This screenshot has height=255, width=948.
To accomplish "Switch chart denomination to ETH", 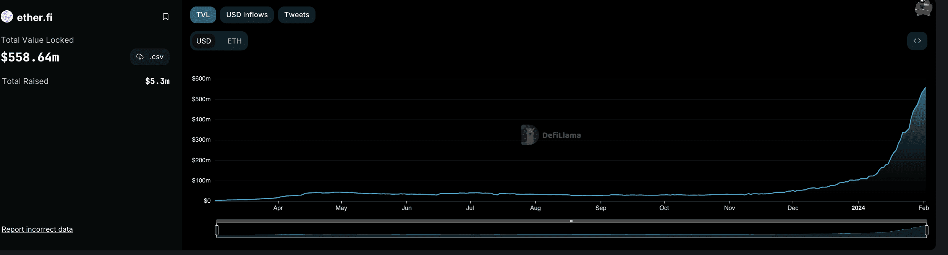I will coord(235,41).
